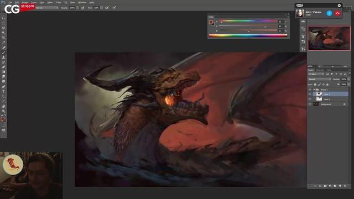Select the Dodge tool

click(x=3, y=81)
